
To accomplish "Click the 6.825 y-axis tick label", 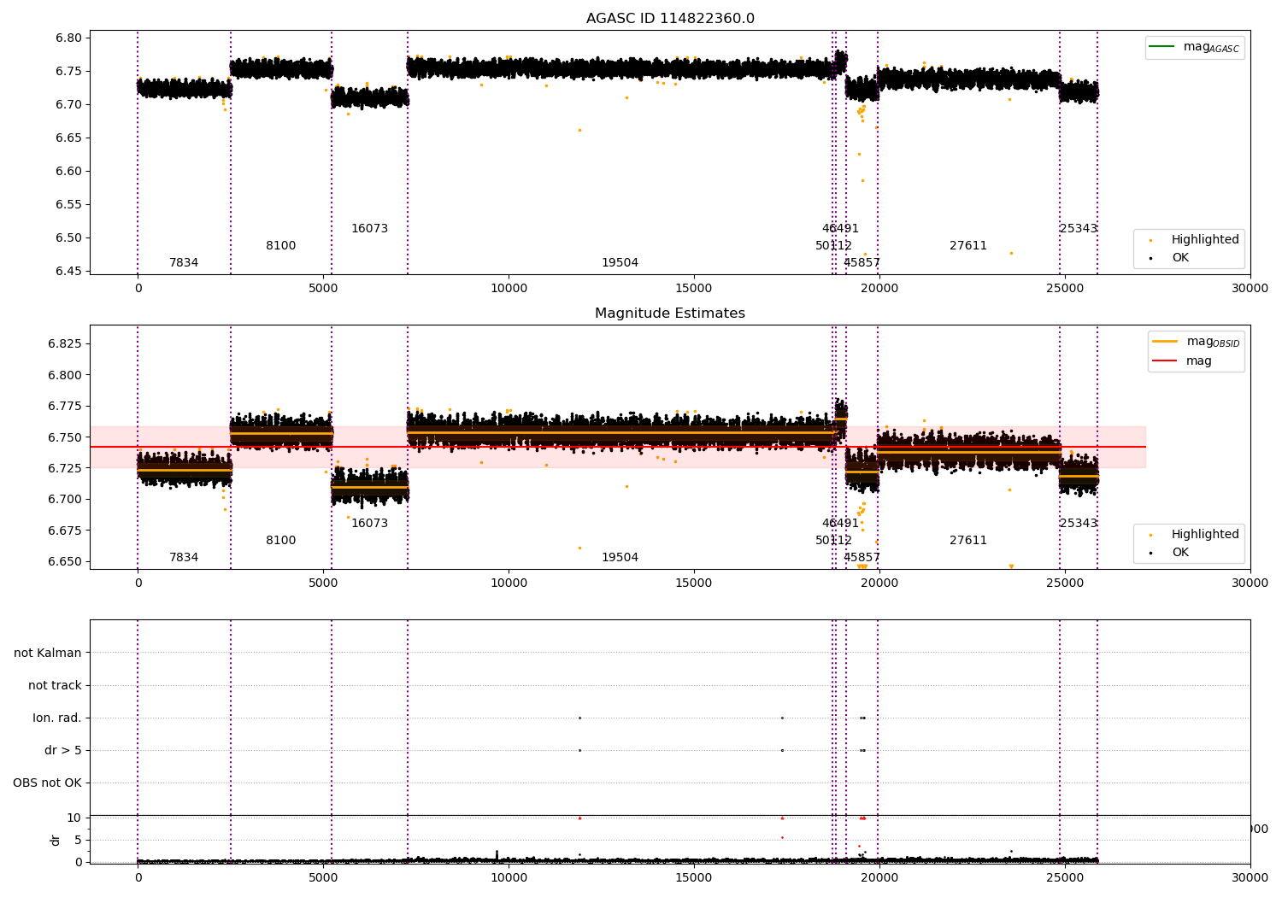I will click(65, 344).
